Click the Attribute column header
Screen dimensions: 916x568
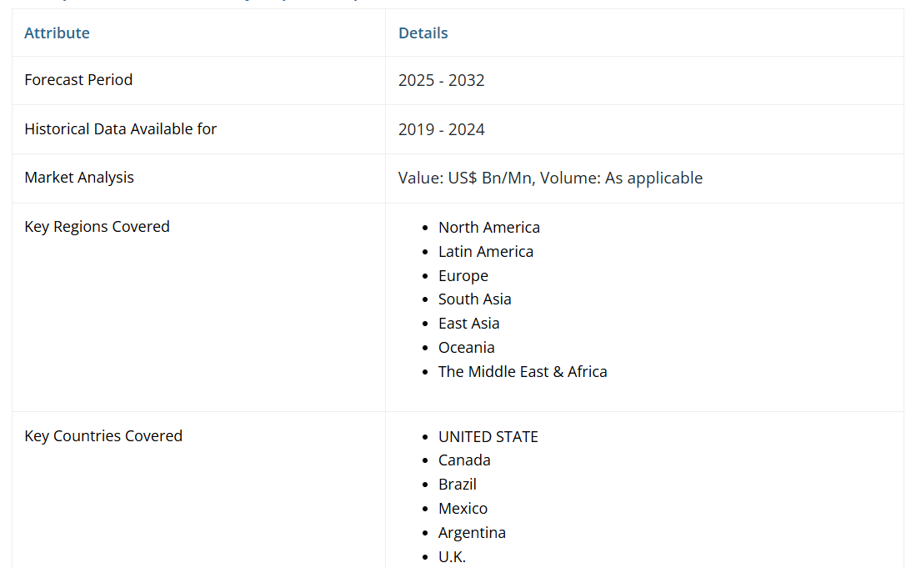(x=57, y=33)
